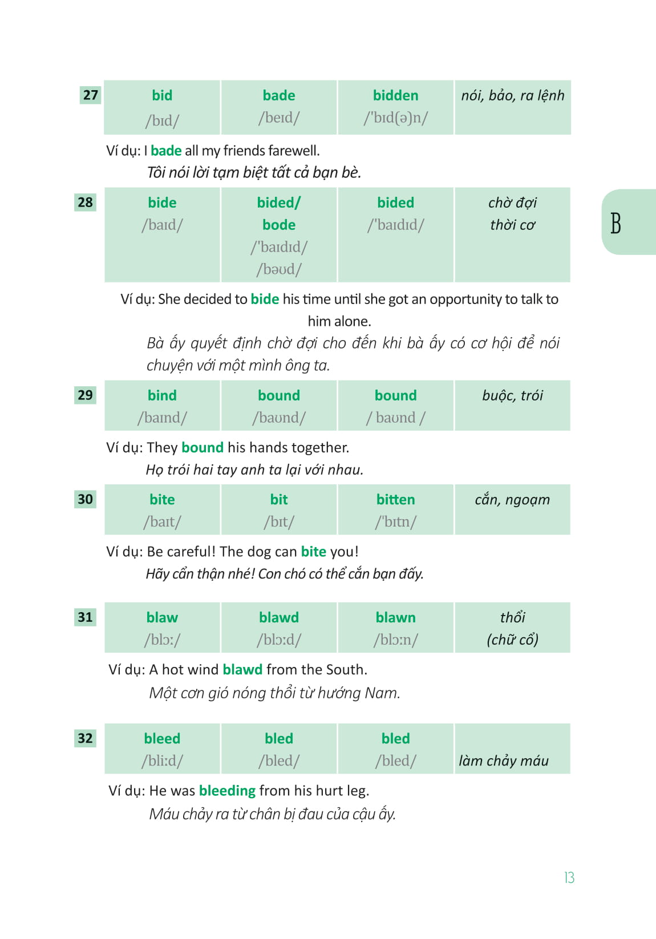Select the word "bidden" in row 27
The image size is (656, 939).
click(x=395, y=95)
